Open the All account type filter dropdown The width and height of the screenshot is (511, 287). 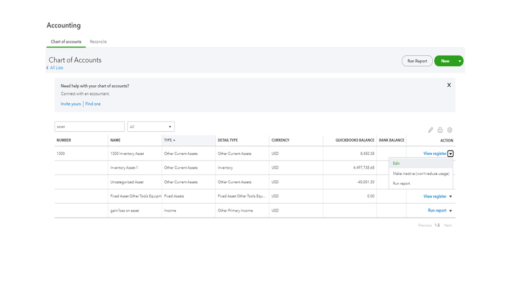151,127
